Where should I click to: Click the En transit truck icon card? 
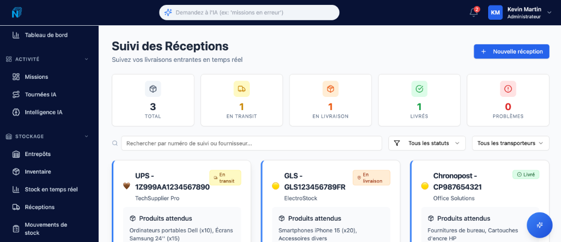pyautogui.click(x=242, y=89)
